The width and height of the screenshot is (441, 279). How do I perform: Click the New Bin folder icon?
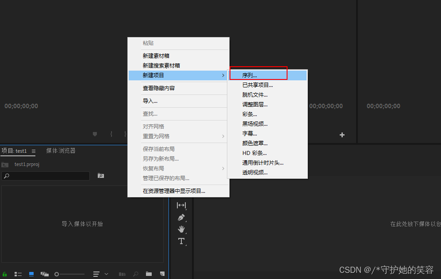click(149, 274)
